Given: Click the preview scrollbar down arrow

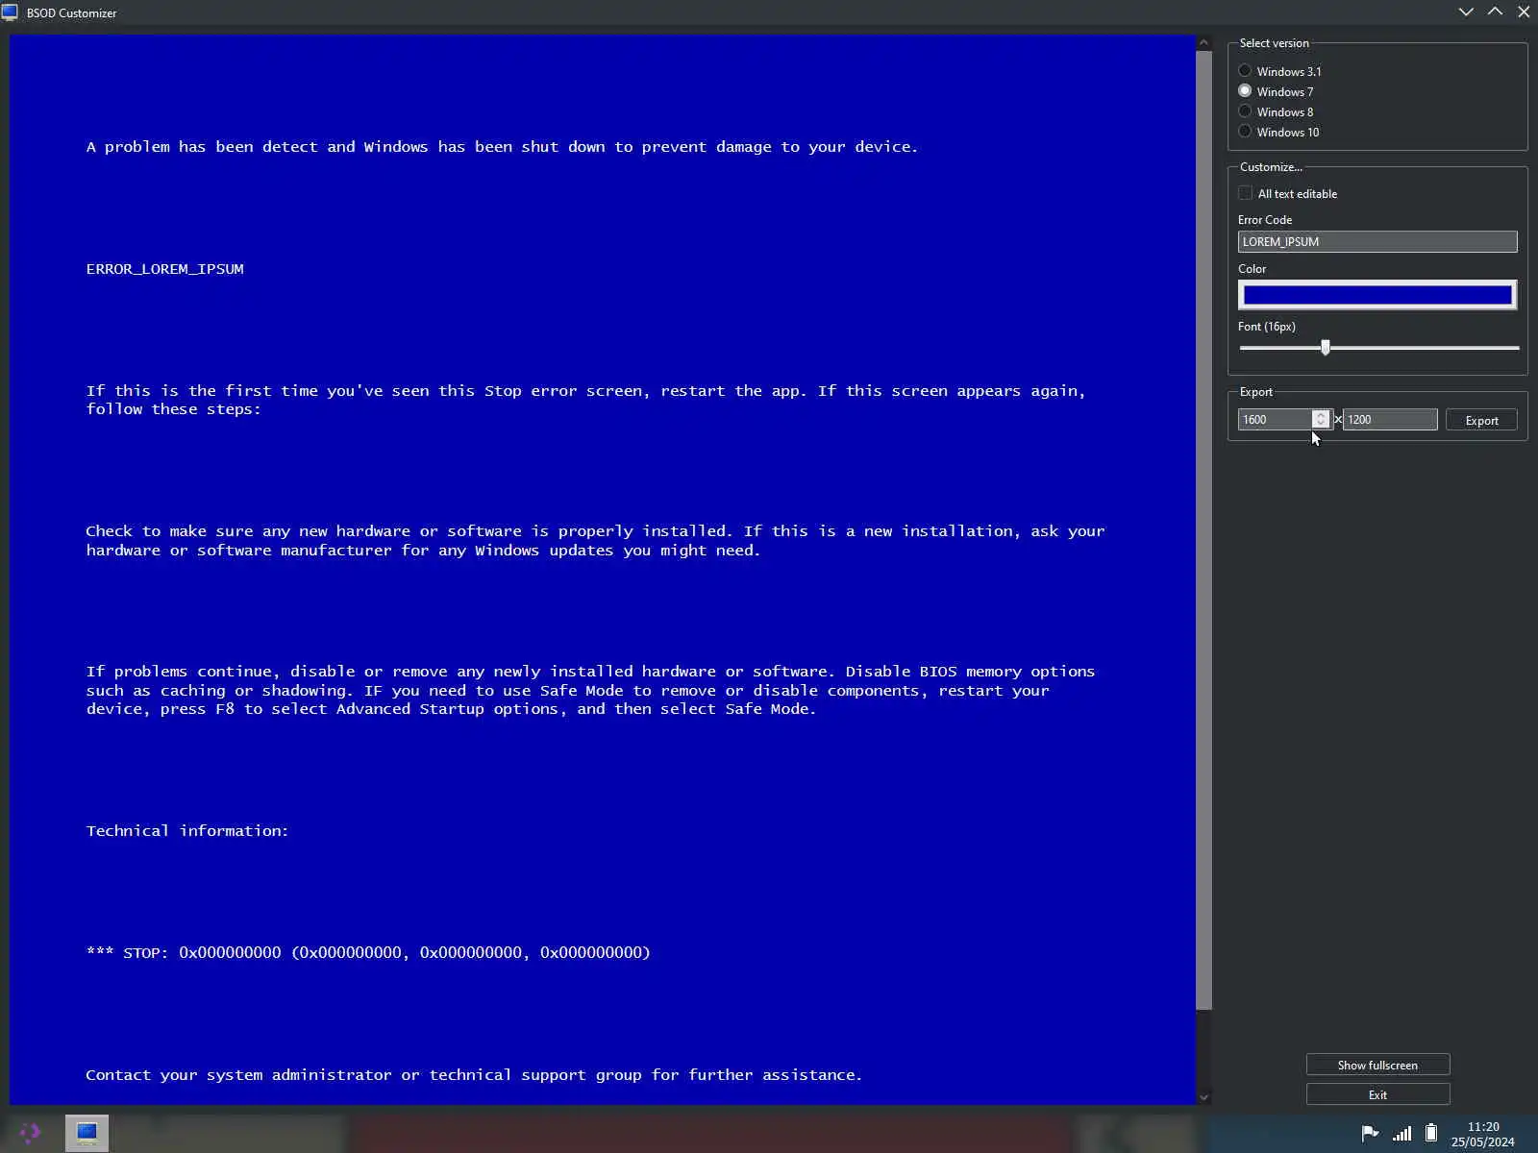Looking at the screenshot, I should click(1203, 1097).
